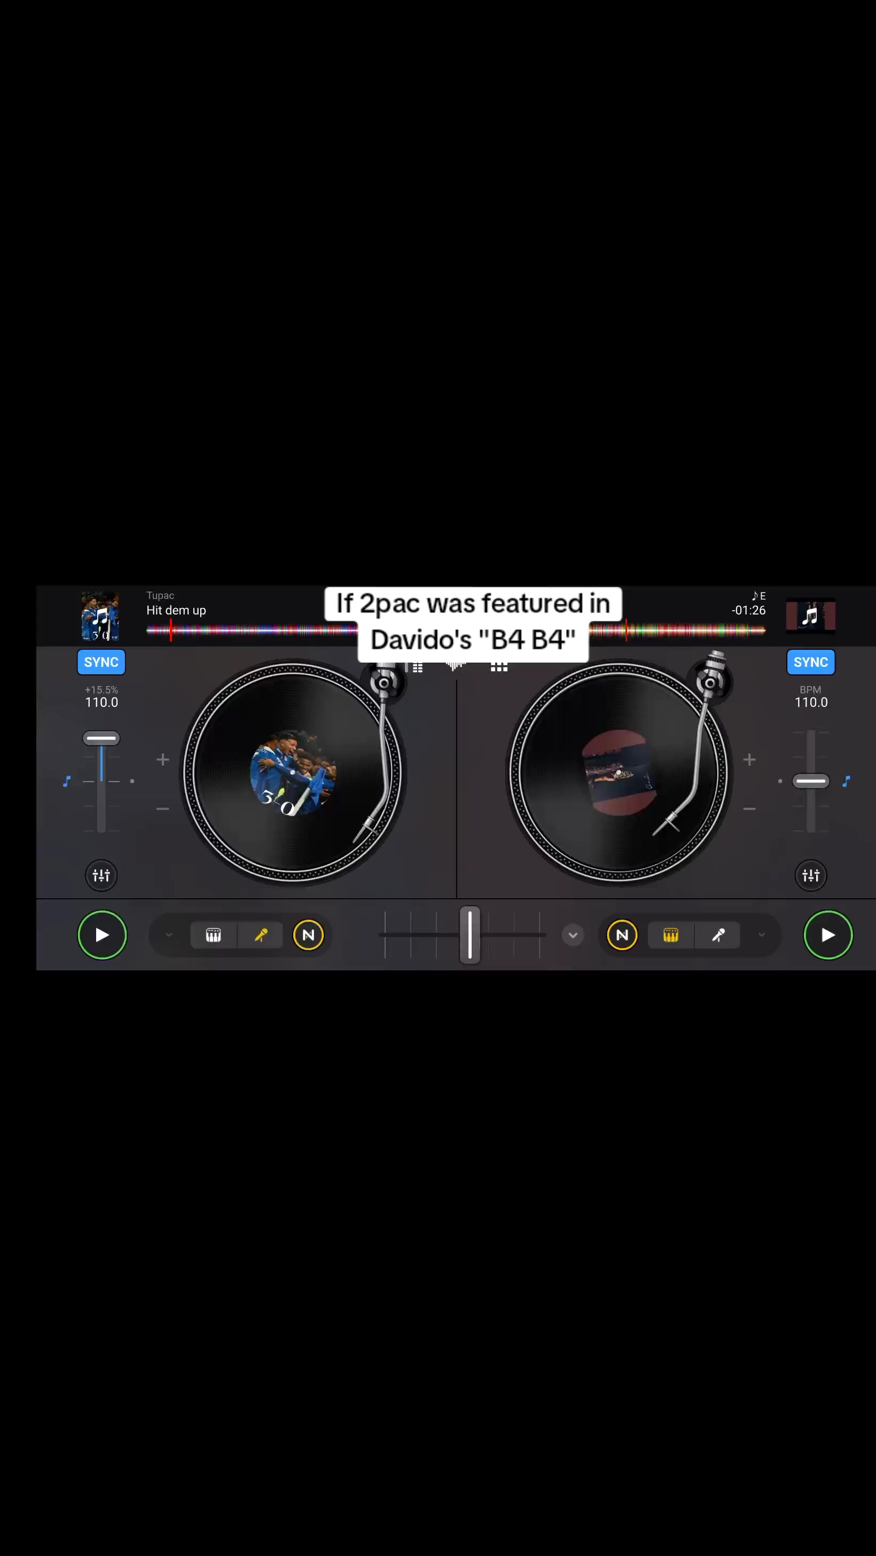
Task: Toggle the blue note icon on left deck
Action: tap(67, 781)
